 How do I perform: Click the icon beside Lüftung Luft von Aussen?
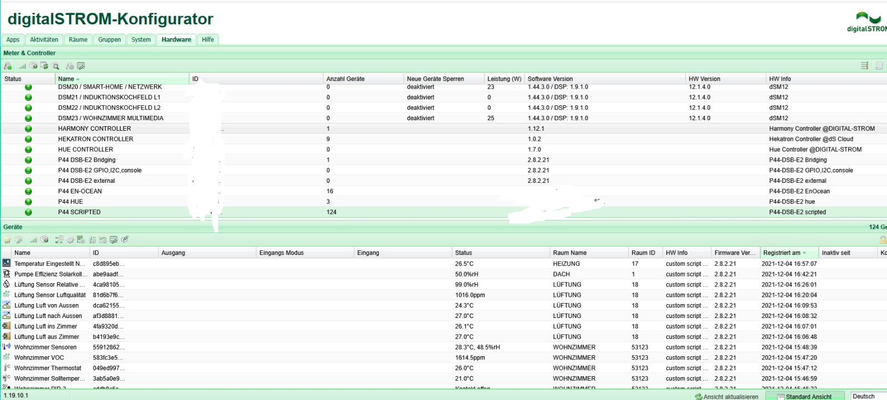7,305
